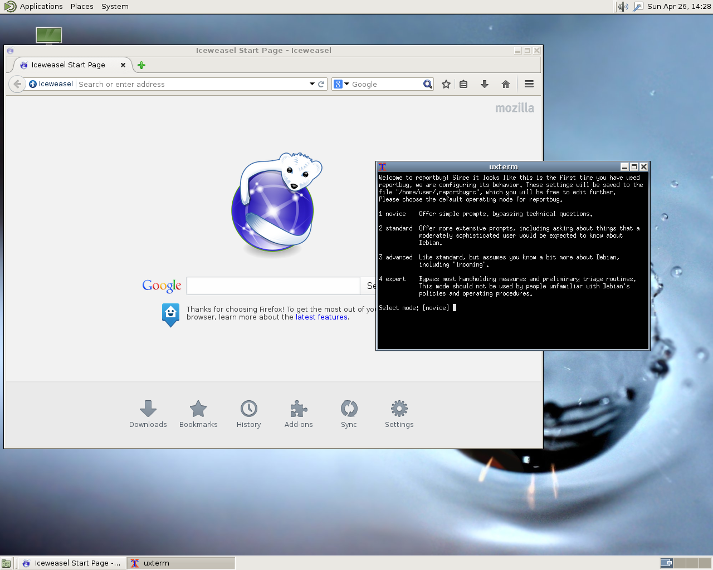This screenshot has height=570, width=713.
Task: Switch to uxterm in the taskbar
Action: tap(181, 563)
